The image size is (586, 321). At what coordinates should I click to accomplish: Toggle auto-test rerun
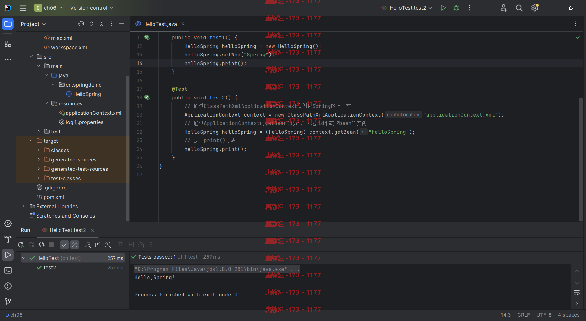point(42,245)
